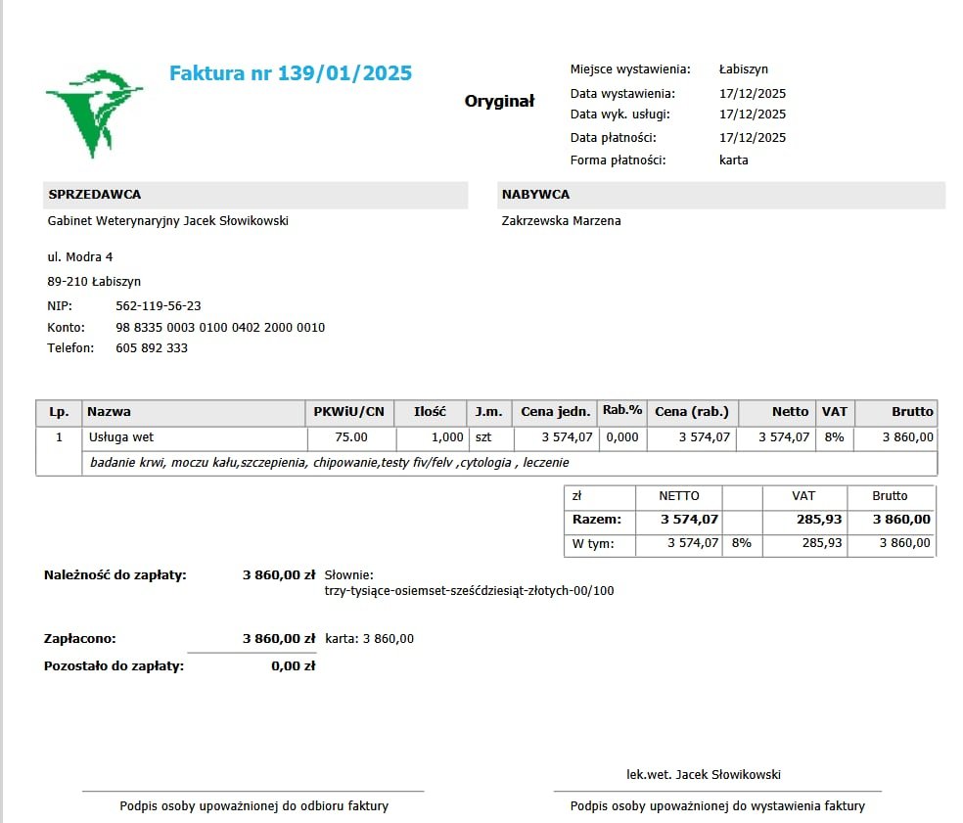
Task: Click the item description line about badanie krwi
Action: (x=329, y=463)
